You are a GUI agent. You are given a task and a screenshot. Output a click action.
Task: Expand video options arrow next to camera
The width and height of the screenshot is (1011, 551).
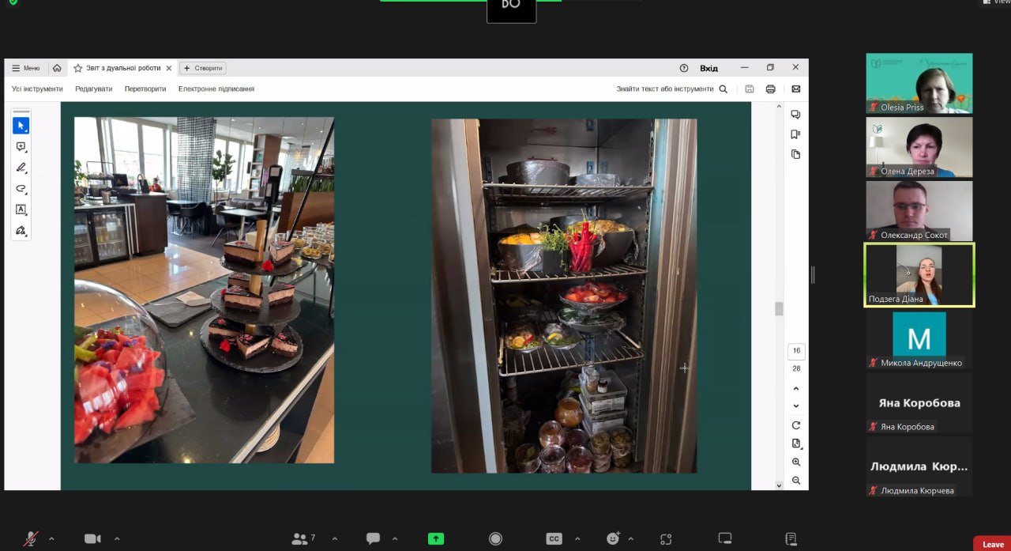117,538
